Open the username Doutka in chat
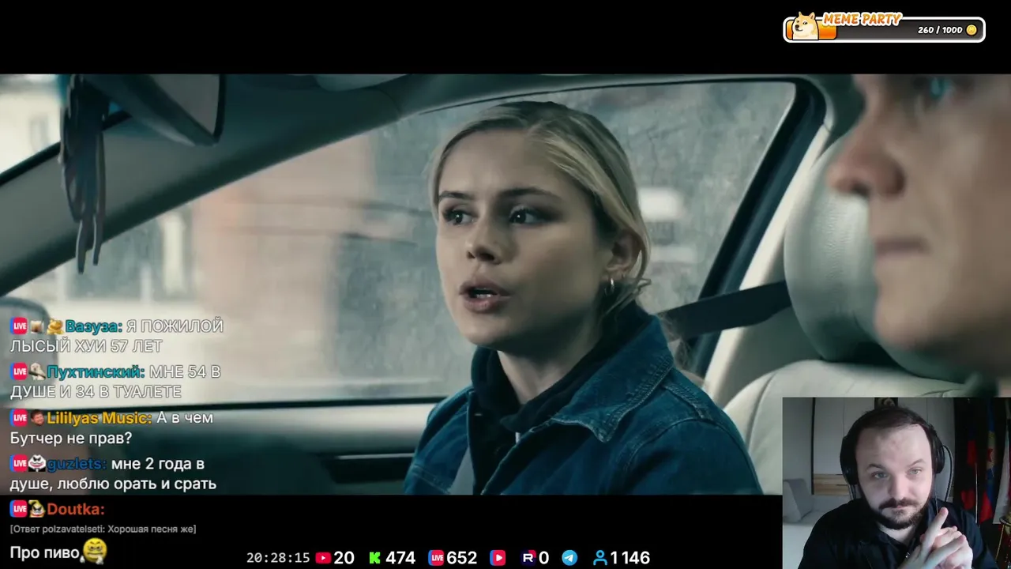This screenshot has height=569, width=1011. click(76, 509)
